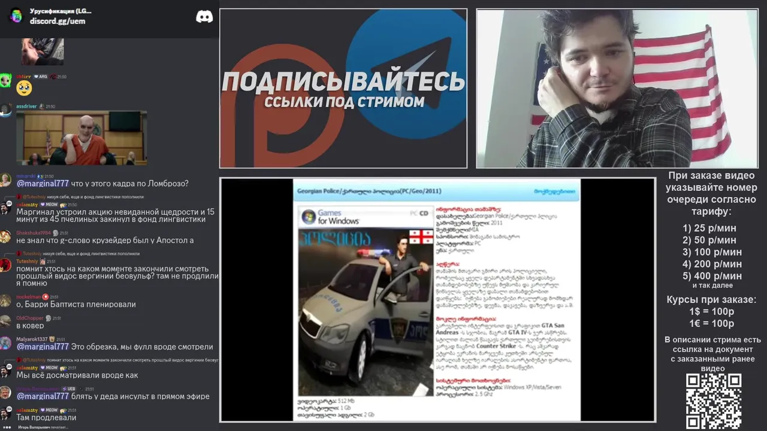Click the 1$ = 100р exchange rate line
Image resolution: width=767 pixels, height=431 pixels.
click(x=712, y=312)
